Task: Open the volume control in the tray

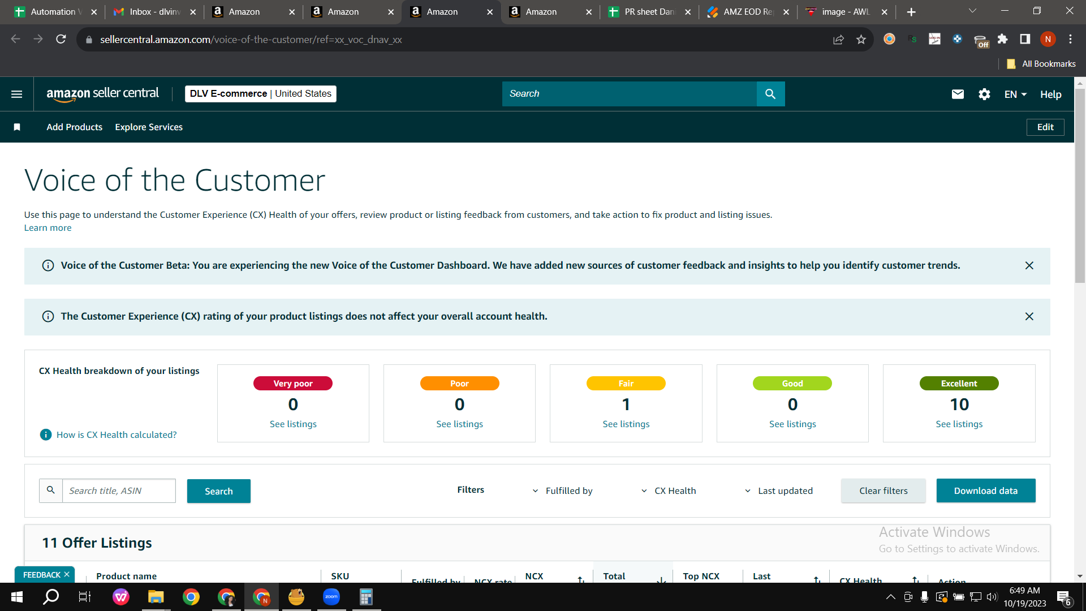Action: coord(992,597)
